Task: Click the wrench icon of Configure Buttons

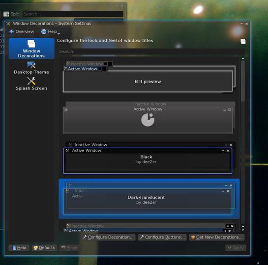Action: tap(142, 237)
